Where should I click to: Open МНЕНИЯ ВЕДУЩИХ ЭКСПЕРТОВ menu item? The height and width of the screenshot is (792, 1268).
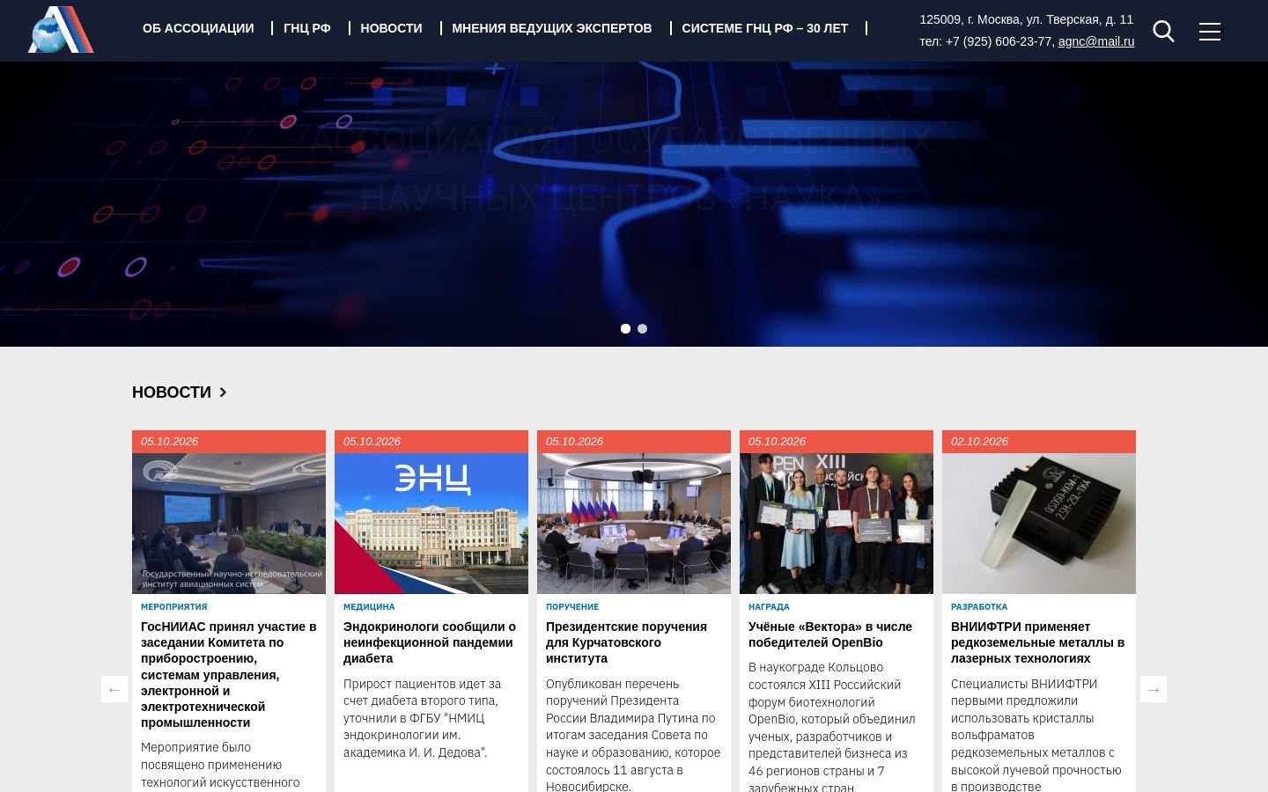pyautogui.click(x=552, y=28)
